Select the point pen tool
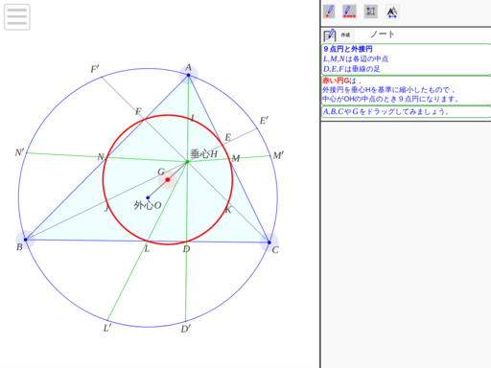The image size is (491, 368). click(x=329, y=11)
